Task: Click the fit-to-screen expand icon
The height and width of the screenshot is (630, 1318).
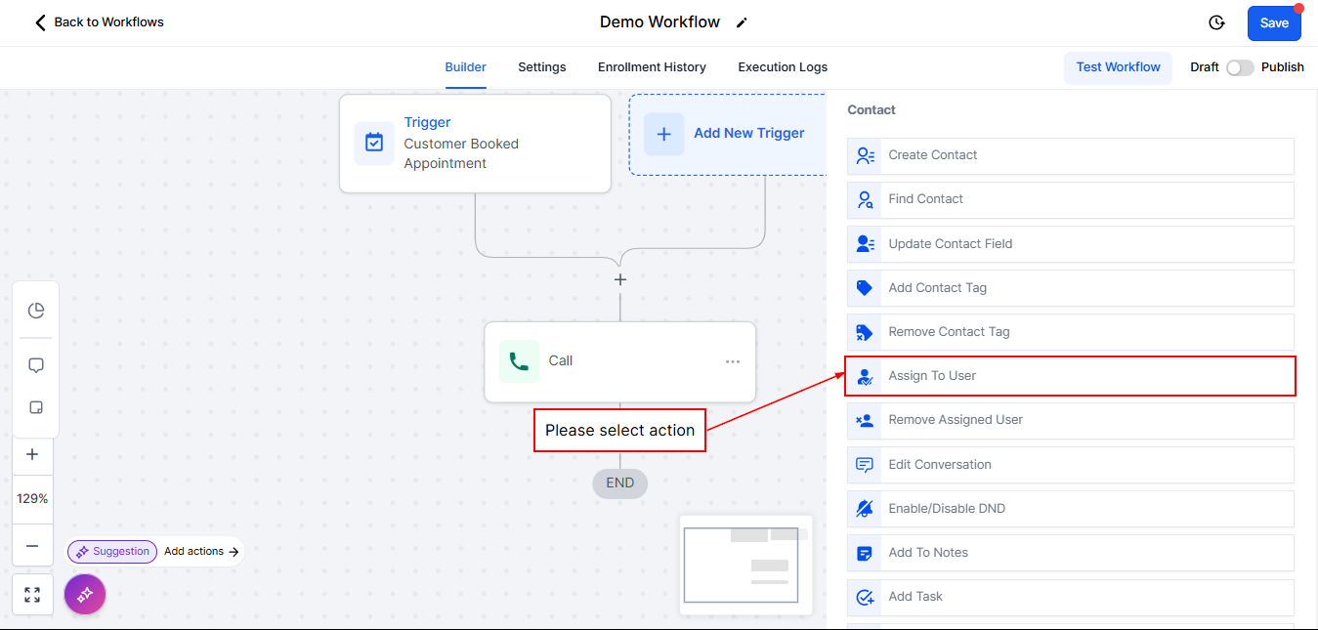Action: click(32, 595)
